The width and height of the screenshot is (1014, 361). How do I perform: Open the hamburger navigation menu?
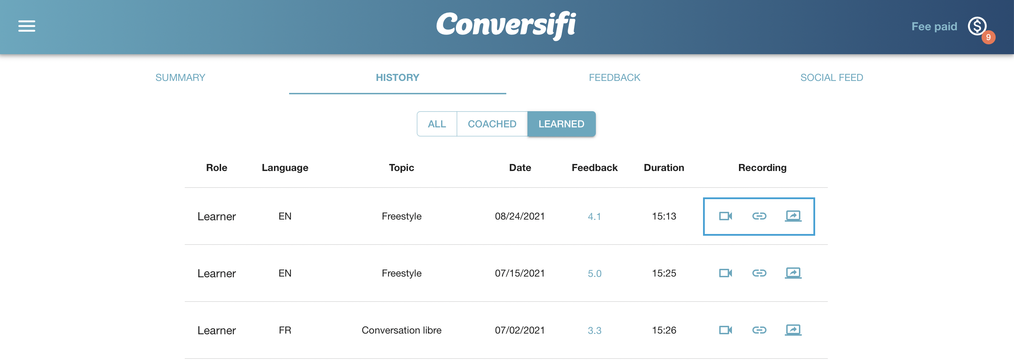click(x=26, y=26)
